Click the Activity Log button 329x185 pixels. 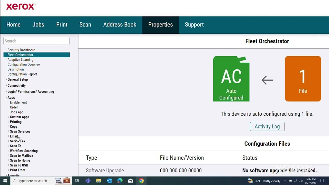pos(267,126)
